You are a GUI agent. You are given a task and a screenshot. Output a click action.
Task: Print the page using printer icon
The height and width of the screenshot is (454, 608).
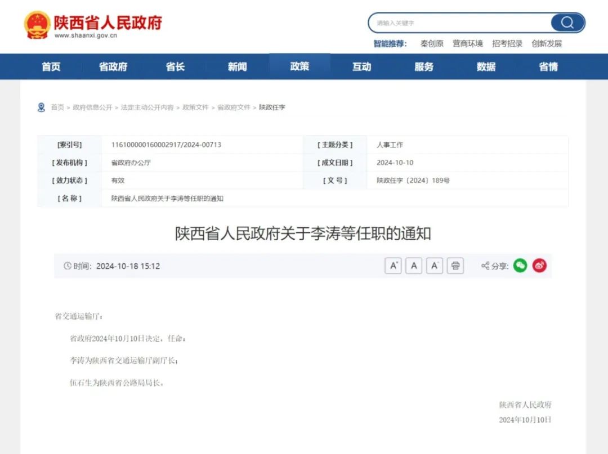[455, 266]
